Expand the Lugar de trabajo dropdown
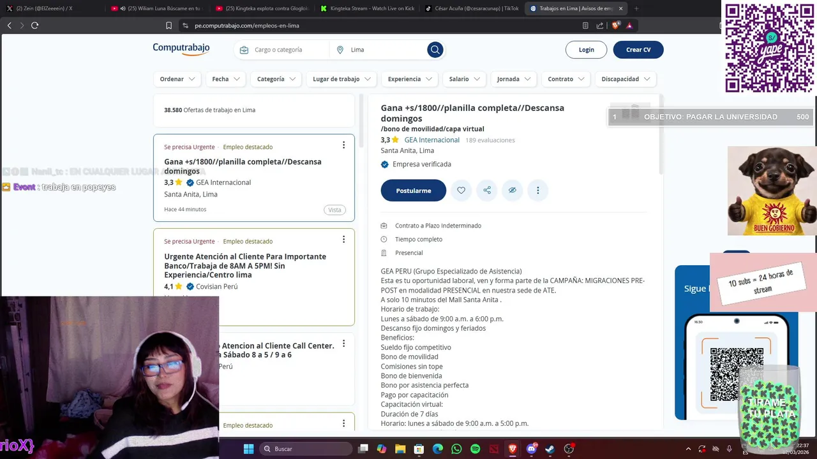This screenshot has height=459, width=817. [x=341, y=79]
